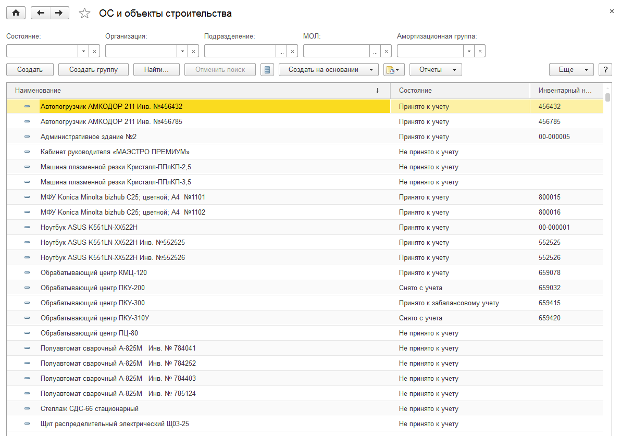Open the Отчеты menu
Viewport: 621px width, 436px height.
[x=436, y=70]
